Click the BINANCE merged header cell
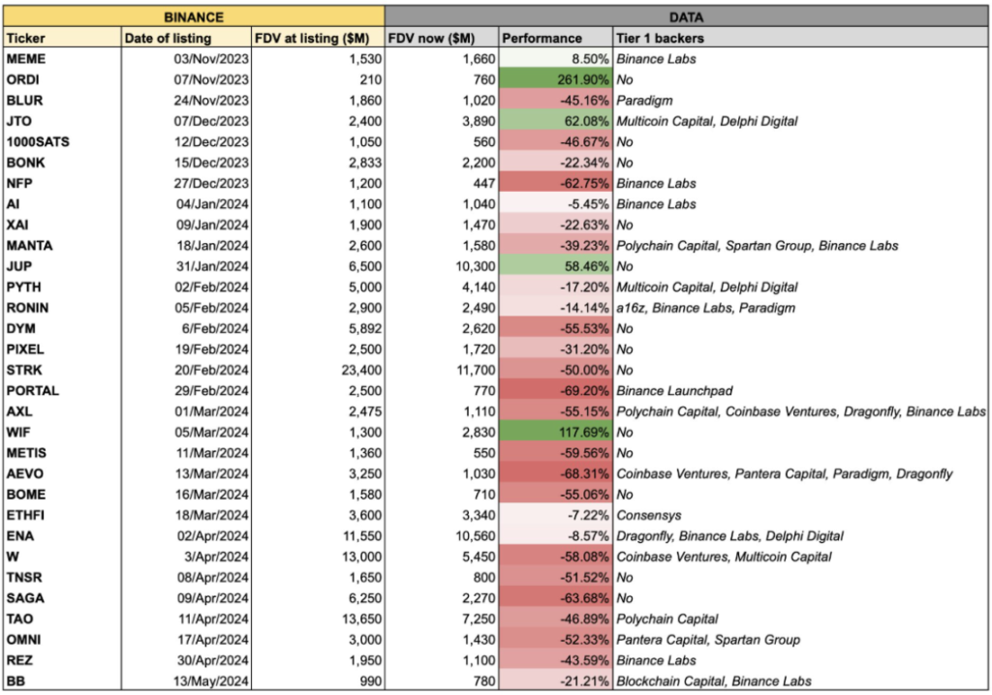 tap(194, 16)
